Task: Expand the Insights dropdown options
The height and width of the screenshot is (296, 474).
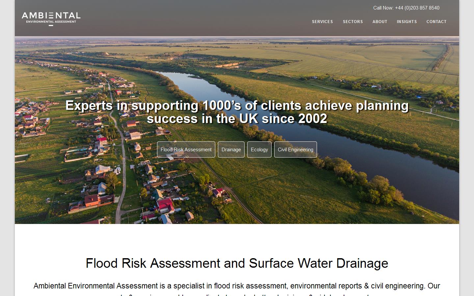Action: tap(407, 22)
